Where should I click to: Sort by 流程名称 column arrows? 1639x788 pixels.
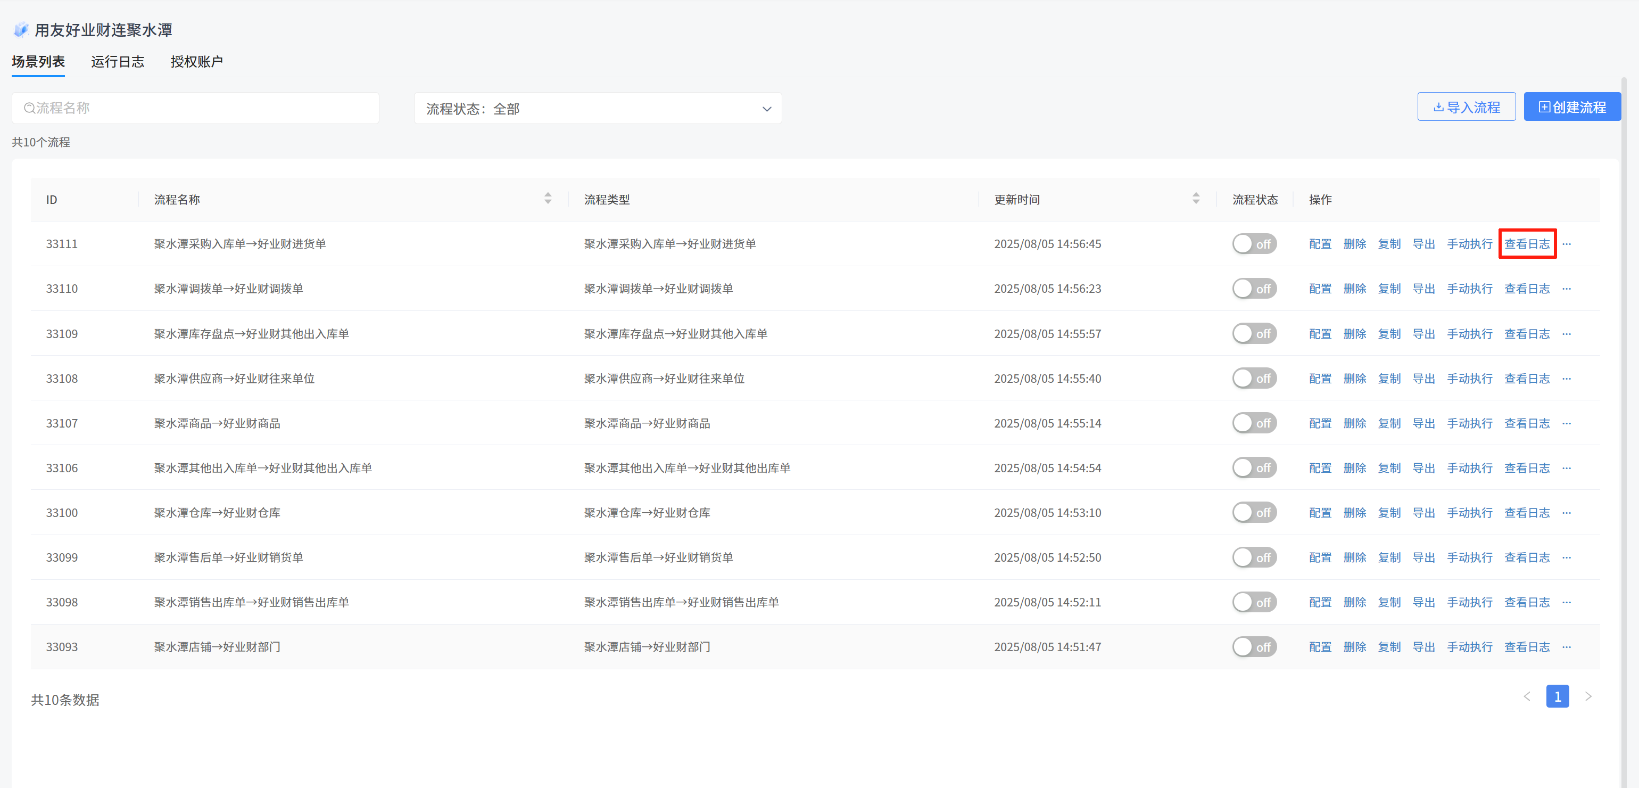[548, 199]
